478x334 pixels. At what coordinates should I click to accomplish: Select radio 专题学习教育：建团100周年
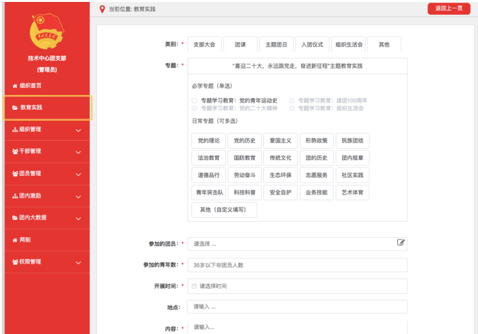[292, 101]
